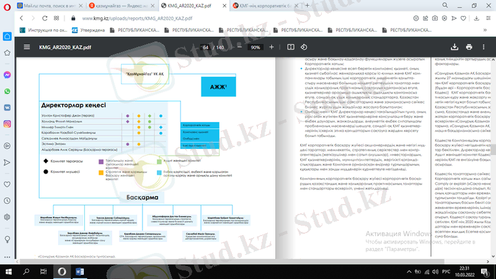Zoom out the PDF page
This screenshot has width=496, height=279.
pyautogui.click(x=239, y=47)
